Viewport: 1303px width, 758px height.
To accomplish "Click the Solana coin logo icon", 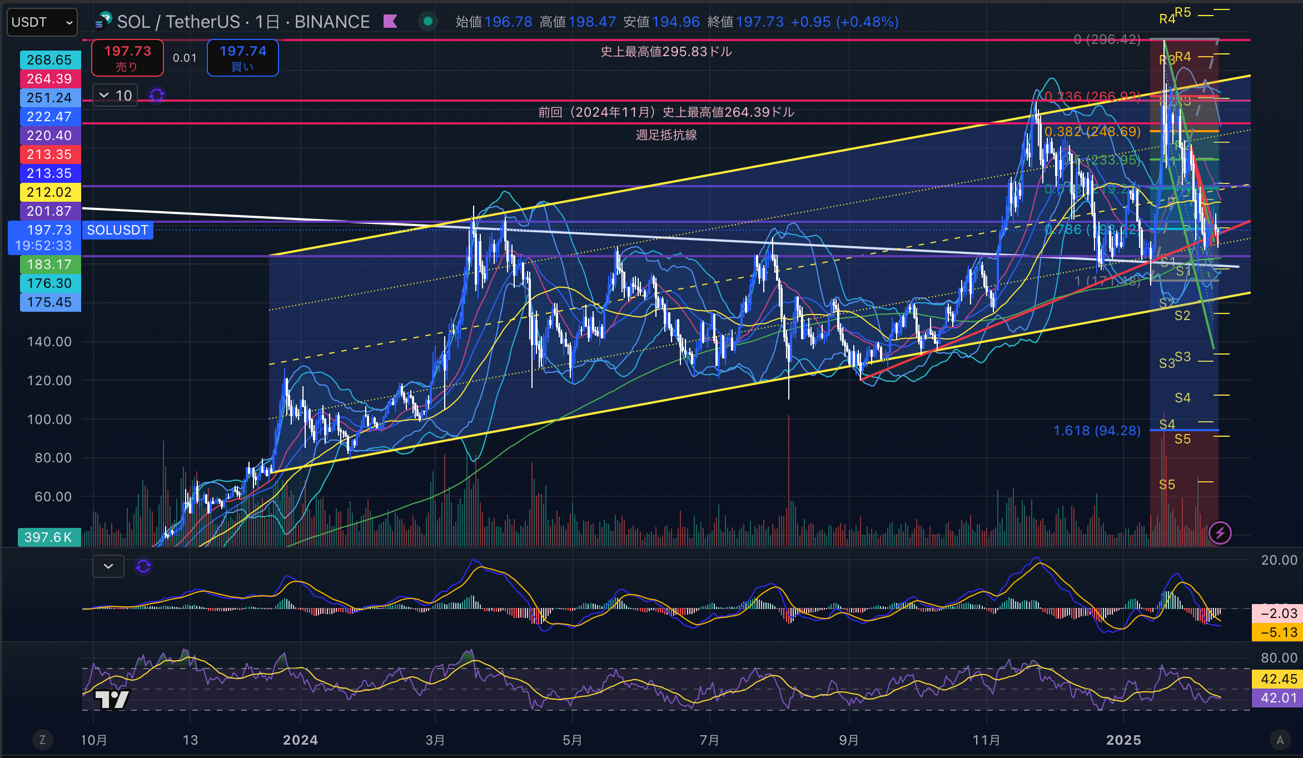I will pos(103,21).
